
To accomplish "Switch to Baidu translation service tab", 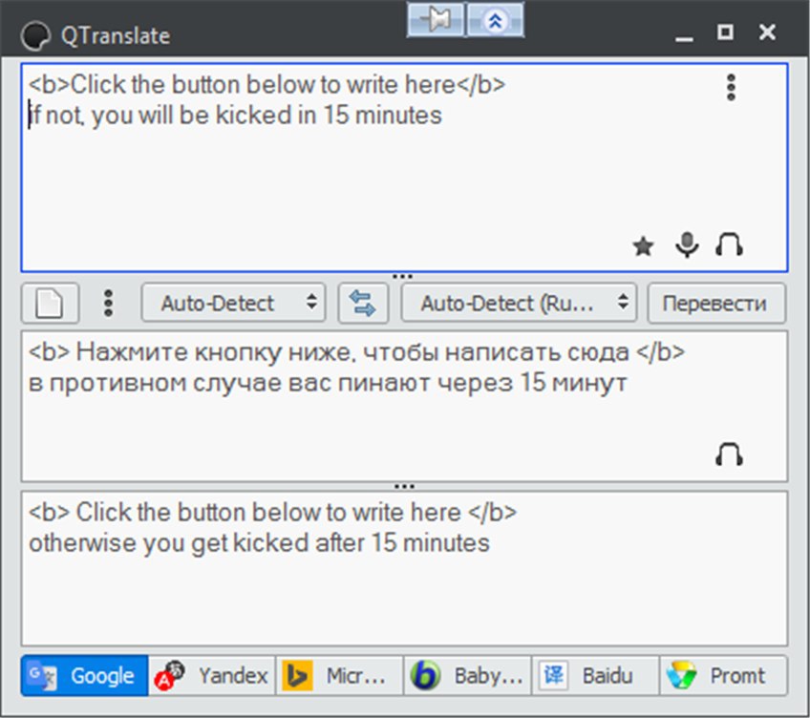I will coord(595,676).
